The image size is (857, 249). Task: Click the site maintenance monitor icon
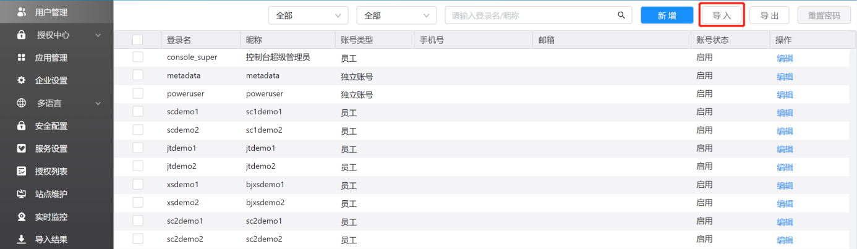[x=22, y=194]
